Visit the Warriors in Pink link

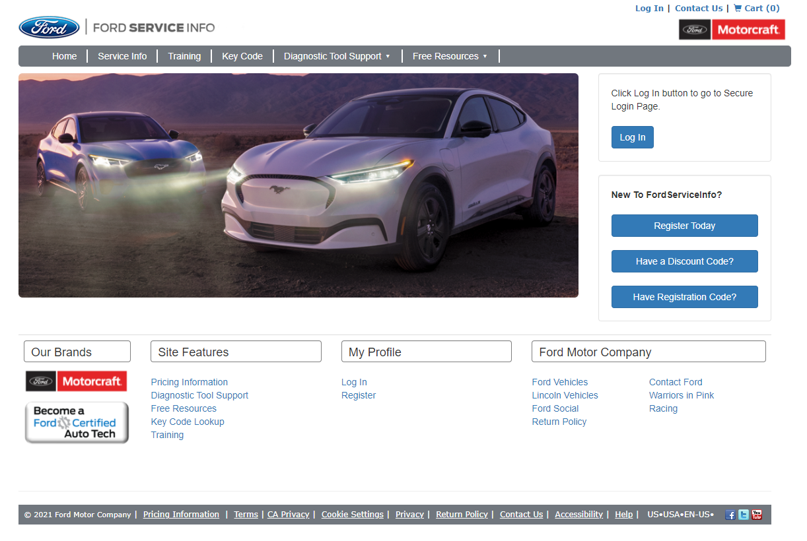click(681, 395)
